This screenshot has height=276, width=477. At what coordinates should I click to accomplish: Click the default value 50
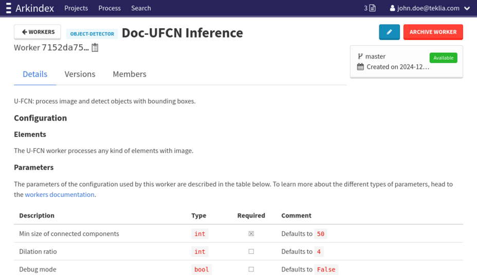[321, 234]
